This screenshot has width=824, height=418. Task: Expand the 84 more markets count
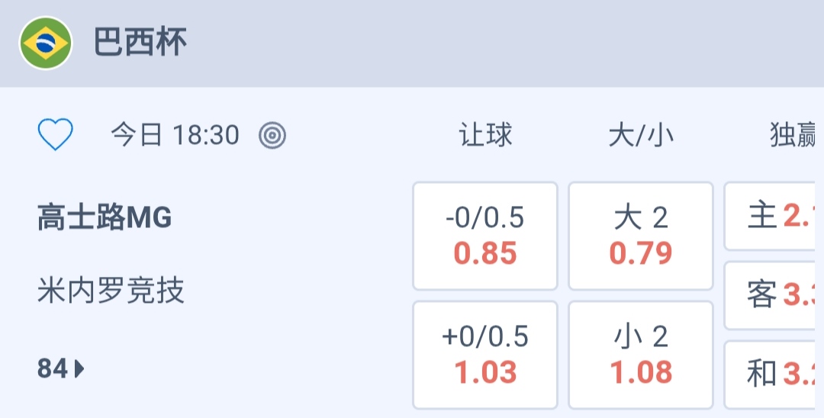tap(53, 369)
